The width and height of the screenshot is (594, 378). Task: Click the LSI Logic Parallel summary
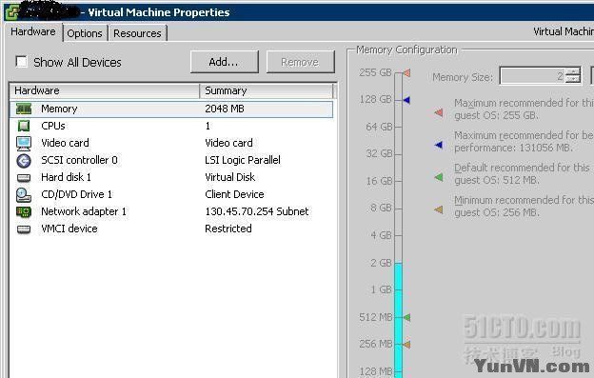click(243, 161)
